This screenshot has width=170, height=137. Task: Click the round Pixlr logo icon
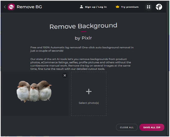(x=159, y=7)
